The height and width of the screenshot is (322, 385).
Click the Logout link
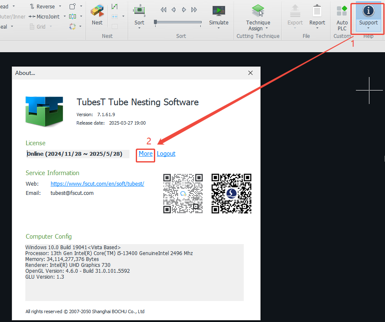[166, 154]
